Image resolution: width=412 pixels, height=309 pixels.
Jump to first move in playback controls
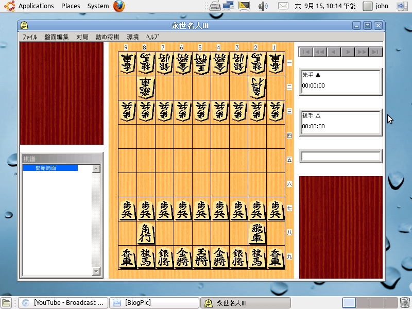306,52
